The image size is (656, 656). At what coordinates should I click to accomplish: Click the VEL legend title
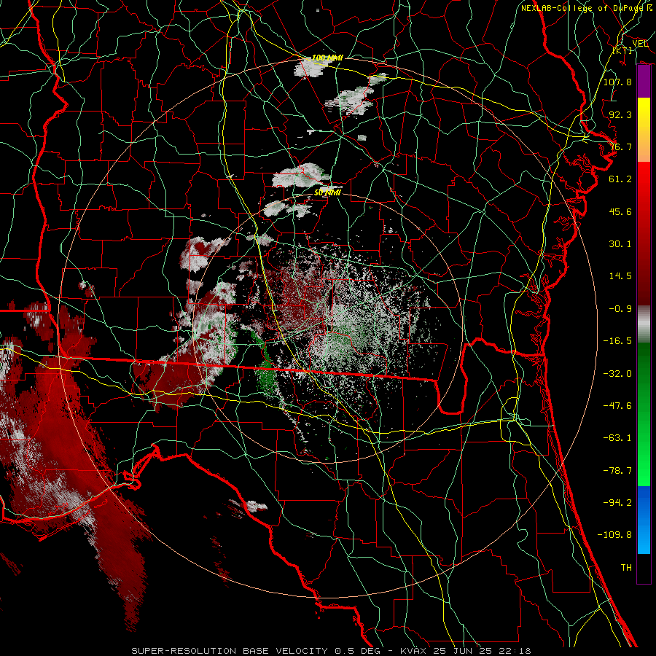pyautogui.click(x=640, y=43)
